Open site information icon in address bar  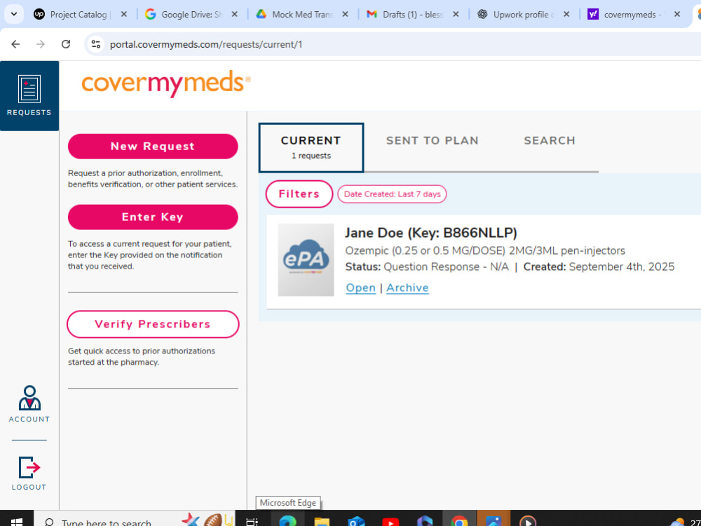[x=95, y=44]
